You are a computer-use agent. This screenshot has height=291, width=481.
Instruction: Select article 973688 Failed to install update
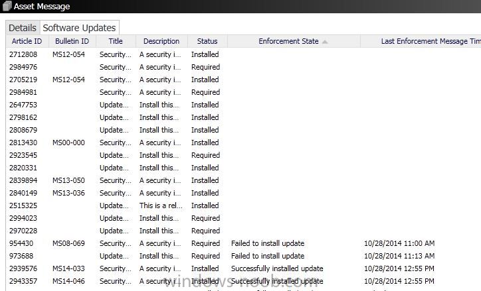click(244, 256)
